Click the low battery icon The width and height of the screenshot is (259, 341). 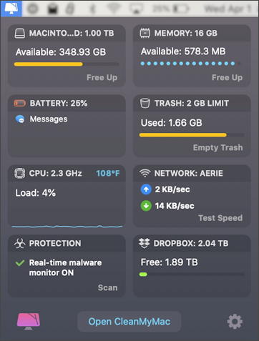pos(20,103)
